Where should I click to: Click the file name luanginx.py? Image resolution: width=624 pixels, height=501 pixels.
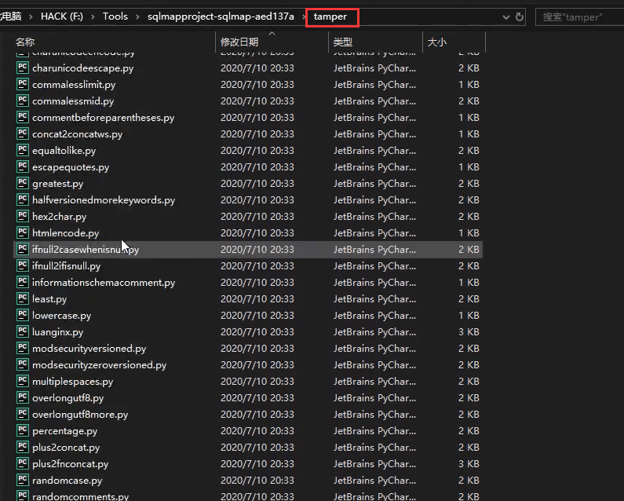tap(58, 332)
